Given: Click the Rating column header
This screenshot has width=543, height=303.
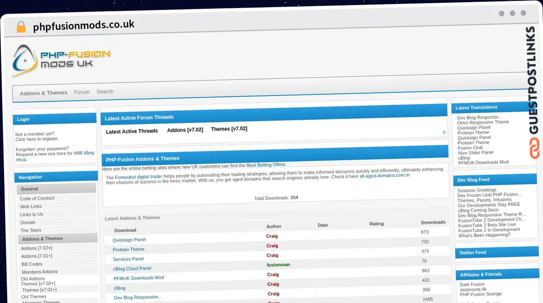Looking at the screenshot, I should click(376, 224).
